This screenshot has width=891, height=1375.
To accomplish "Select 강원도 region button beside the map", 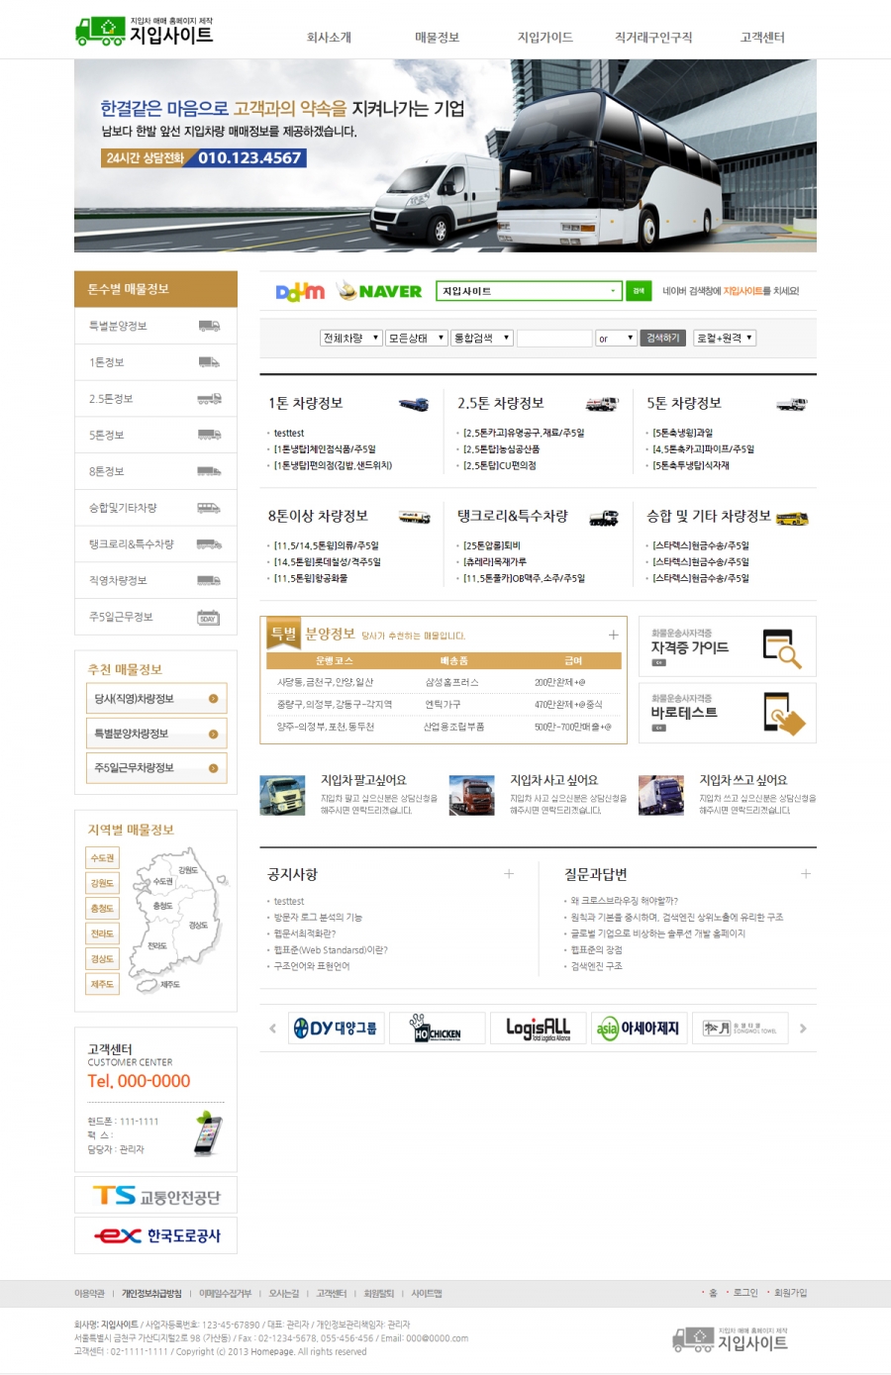I will click(x=102, y=883).
